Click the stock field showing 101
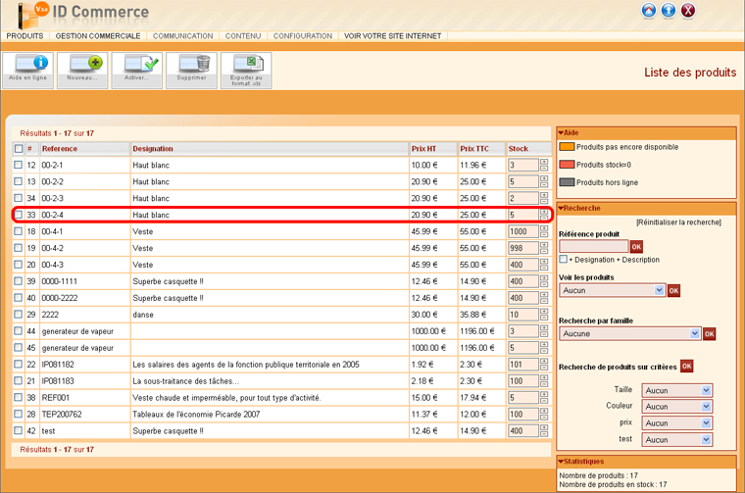 click(x=523, y=365)
